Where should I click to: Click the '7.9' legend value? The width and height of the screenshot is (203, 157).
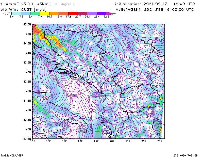pyautogui.click(x=40, y=17)
